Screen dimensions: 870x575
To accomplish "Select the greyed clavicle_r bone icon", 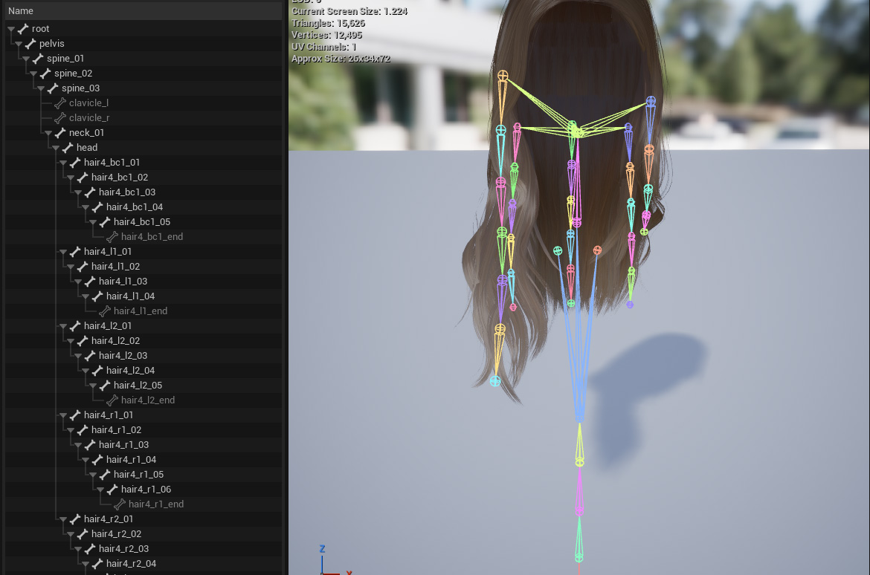I will coord(60,118).
